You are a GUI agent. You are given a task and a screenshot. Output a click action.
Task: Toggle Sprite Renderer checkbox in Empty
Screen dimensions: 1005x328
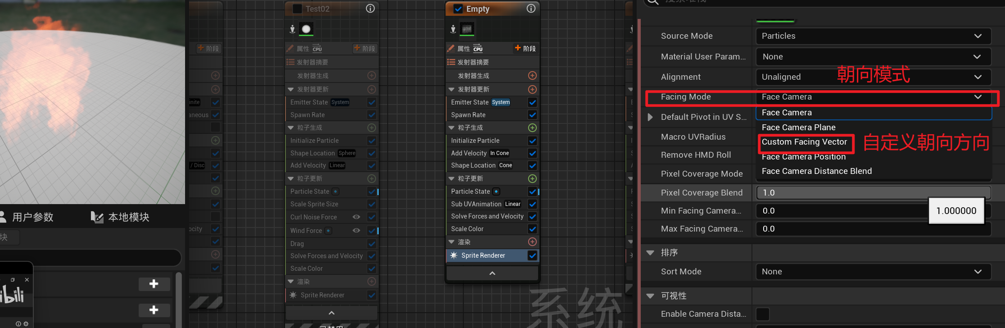point(532,255)
